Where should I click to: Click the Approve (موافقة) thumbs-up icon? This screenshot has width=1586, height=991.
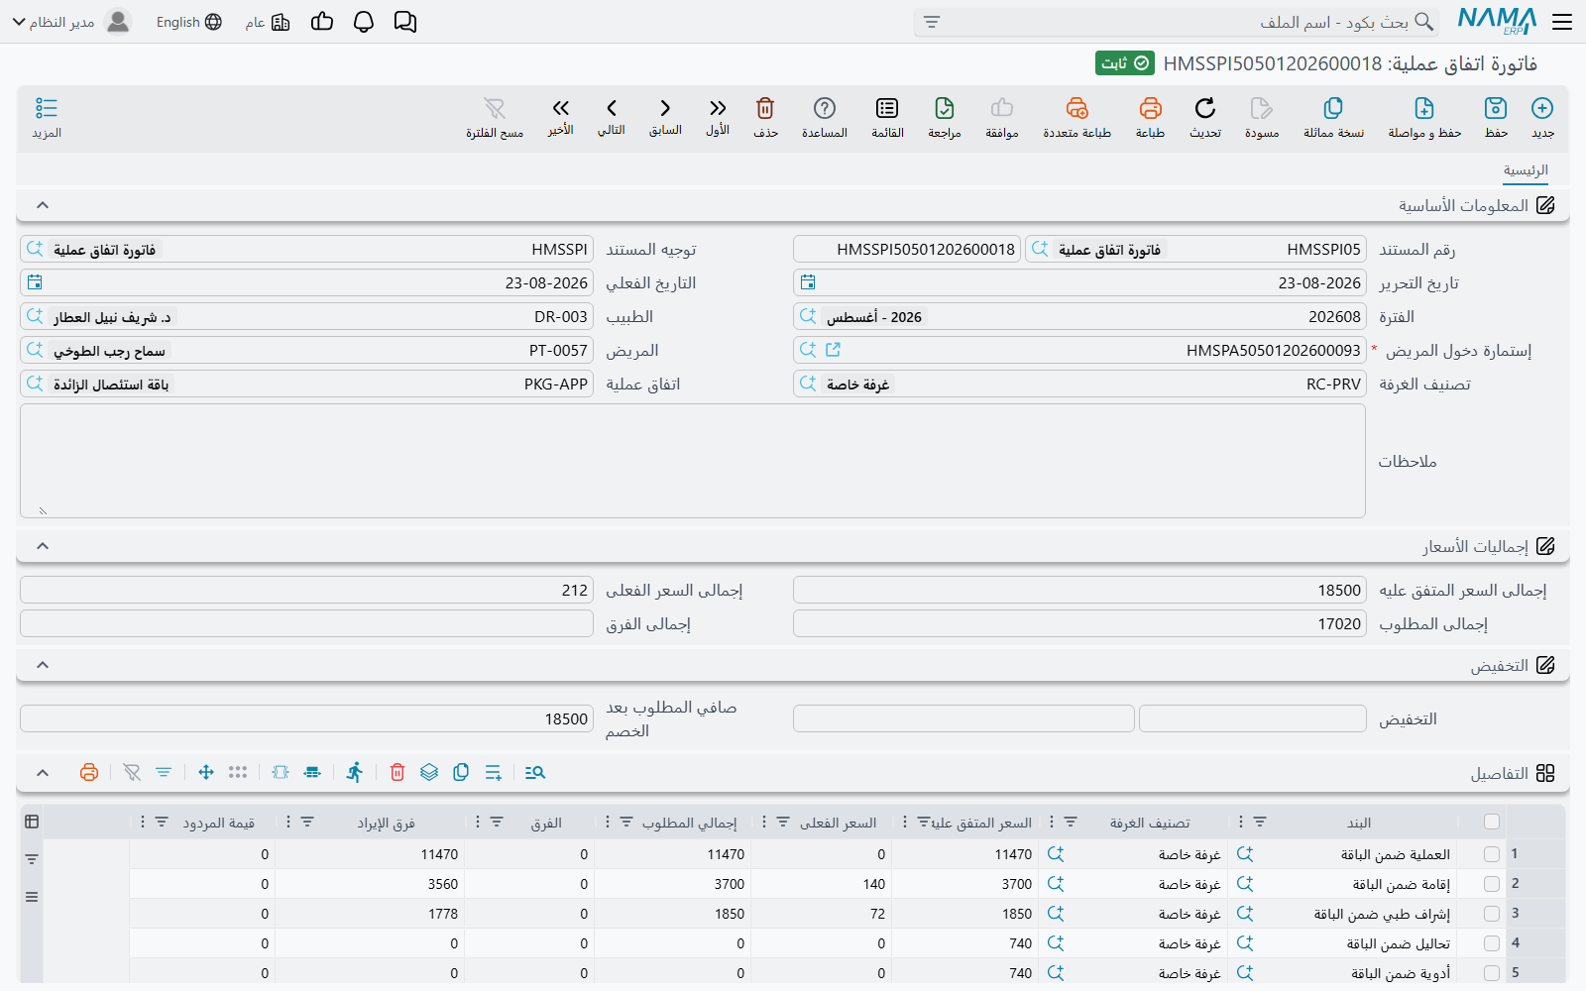point(1002,108)
